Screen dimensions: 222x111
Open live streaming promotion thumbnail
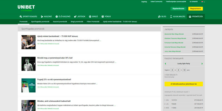pyautogui.click(x=29, y=85)
